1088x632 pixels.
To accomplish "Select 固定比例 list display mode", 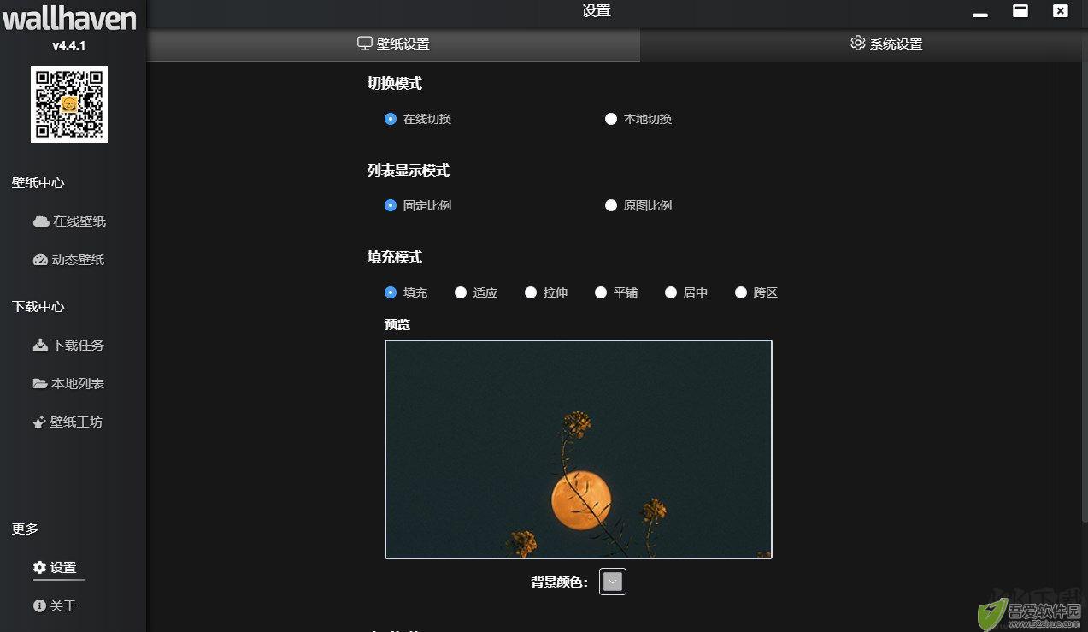I will click(x=418, y=206).
